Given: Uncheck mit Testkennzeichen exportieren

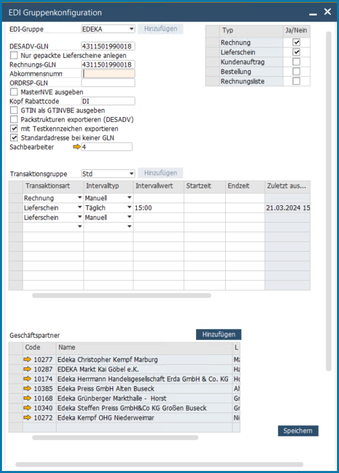Looking at the screenshot, I should click(x=14, y=129).
